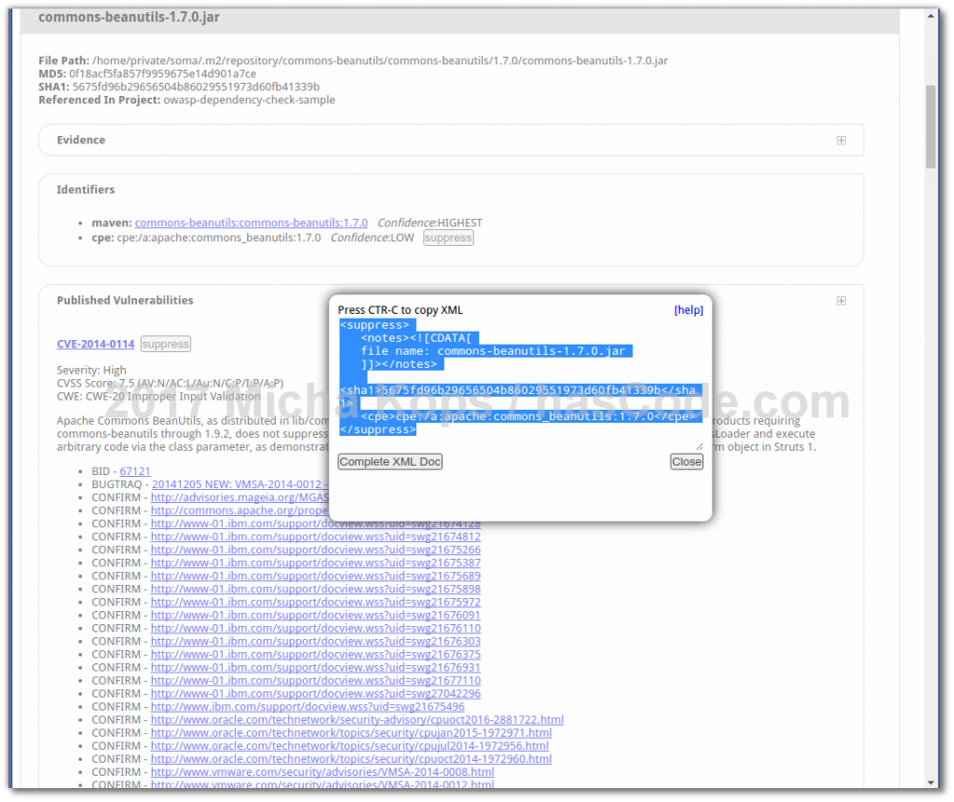Expand the Published Vulnerabilities section
Image resolution: width=954 pixels, height=802 pixels.
[840, 301]
